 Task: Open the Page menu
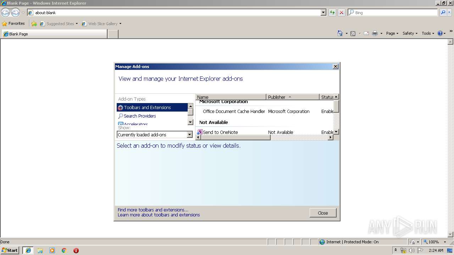click(392, 33)
